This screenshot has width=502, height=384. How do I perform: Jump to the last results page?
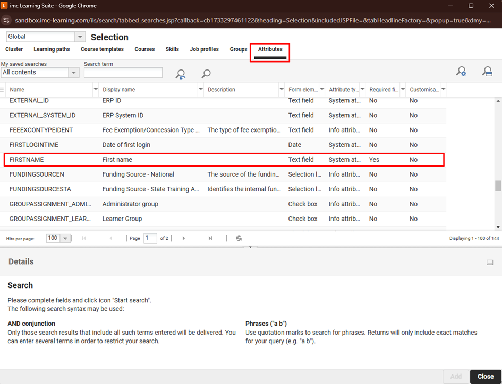[x=210, y=239]
